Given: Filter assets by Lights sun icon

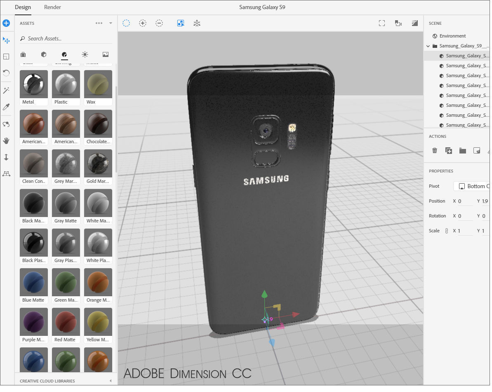Looking at the screenshot, I should tap(85, 54).
